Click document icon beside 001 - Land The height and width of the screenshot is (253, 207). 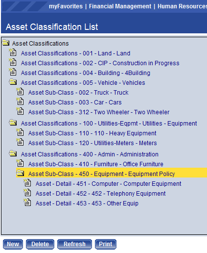tap(13, 52)
